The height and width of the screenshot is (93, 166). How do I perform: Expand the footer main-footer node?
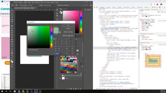(99, 76)
